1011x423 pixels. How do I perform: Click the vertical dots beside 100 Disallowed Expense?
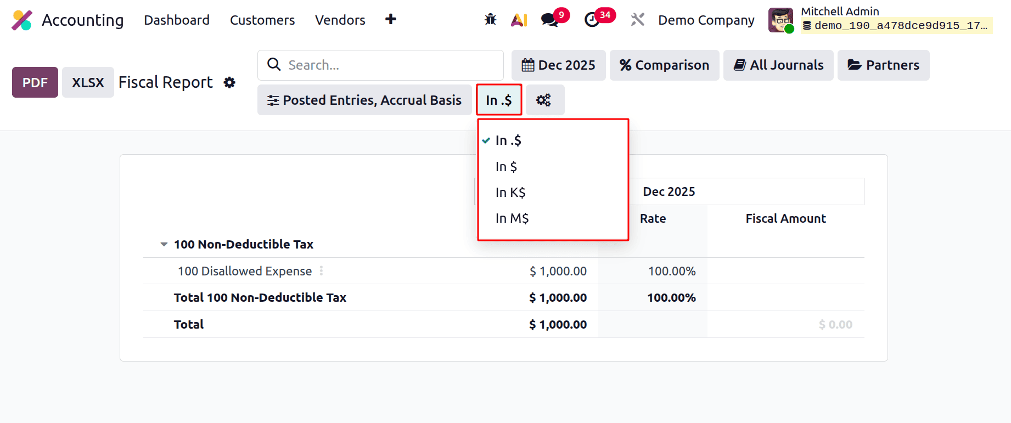pyautogui.click(x=321, y=270)
